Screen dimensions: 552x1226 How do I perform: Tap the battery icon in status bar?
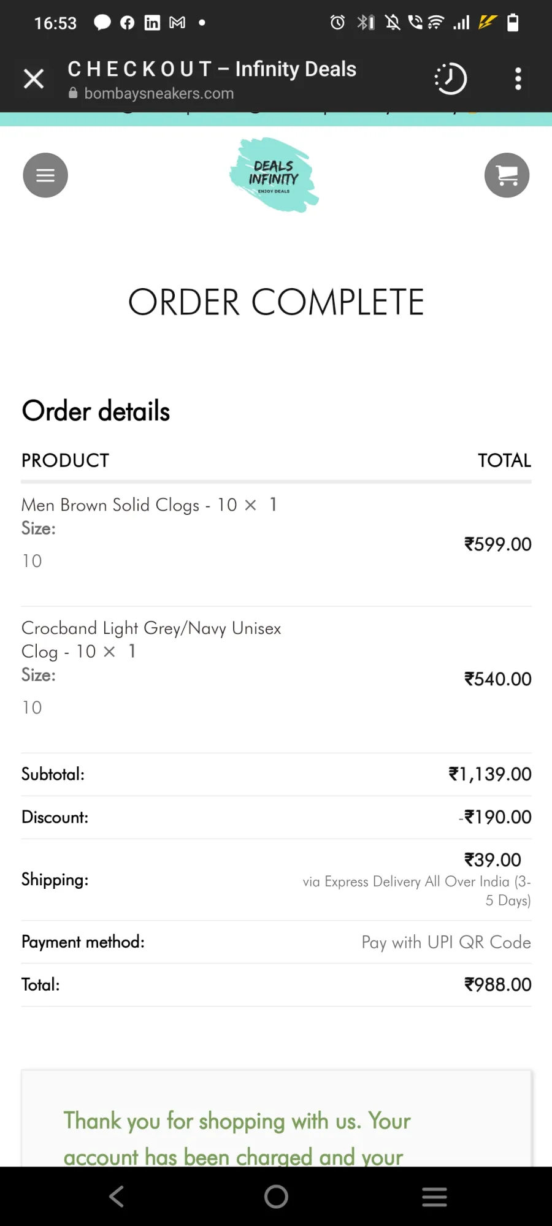513,23
